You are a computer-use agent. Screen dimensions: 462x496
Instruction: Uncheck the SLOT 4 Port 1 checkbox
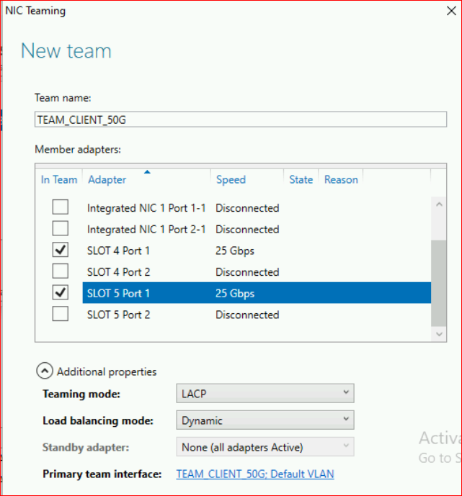coord(61,251)
